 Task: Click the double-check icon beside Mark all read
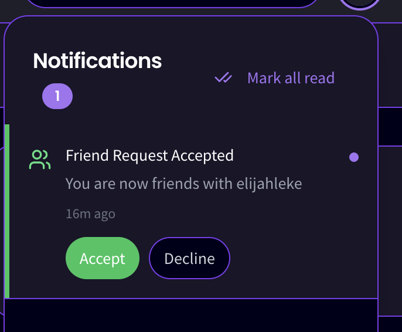tap(223, 78)
